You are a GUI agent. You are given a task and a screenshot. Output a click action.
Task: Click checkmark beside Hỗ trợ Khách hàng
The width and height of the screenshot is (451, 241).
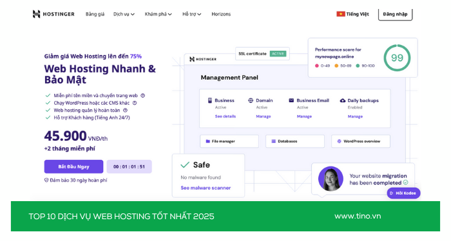pyautogui.click(x=48, y=118)
